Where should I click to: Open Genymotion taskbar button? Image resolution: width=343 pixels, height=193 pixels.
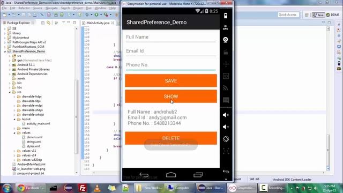(x=242, y=188)
